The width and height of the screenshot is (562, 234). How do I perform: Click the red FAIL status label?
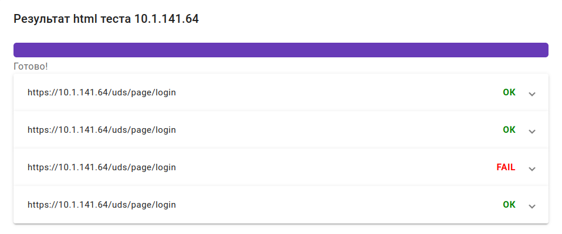[506, 167]
